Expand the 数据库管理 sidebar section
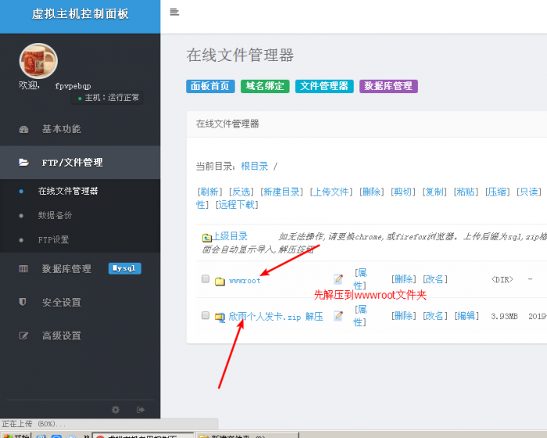The height and width of the screenshot is (438, 547). pyautogui.click(x=66, y=268)
